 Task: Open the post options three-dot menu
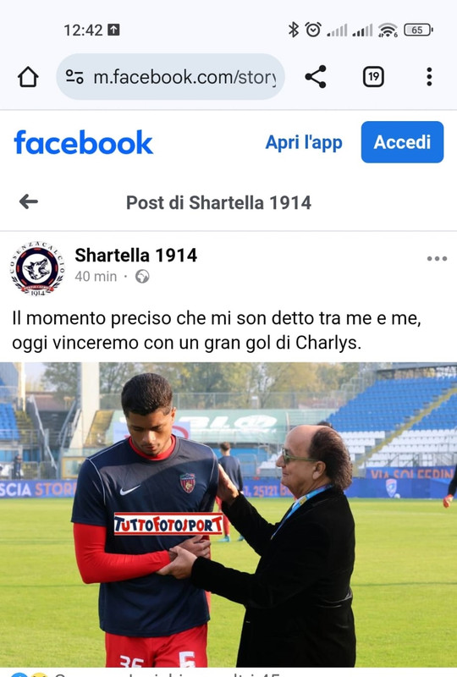pos(437,259)
